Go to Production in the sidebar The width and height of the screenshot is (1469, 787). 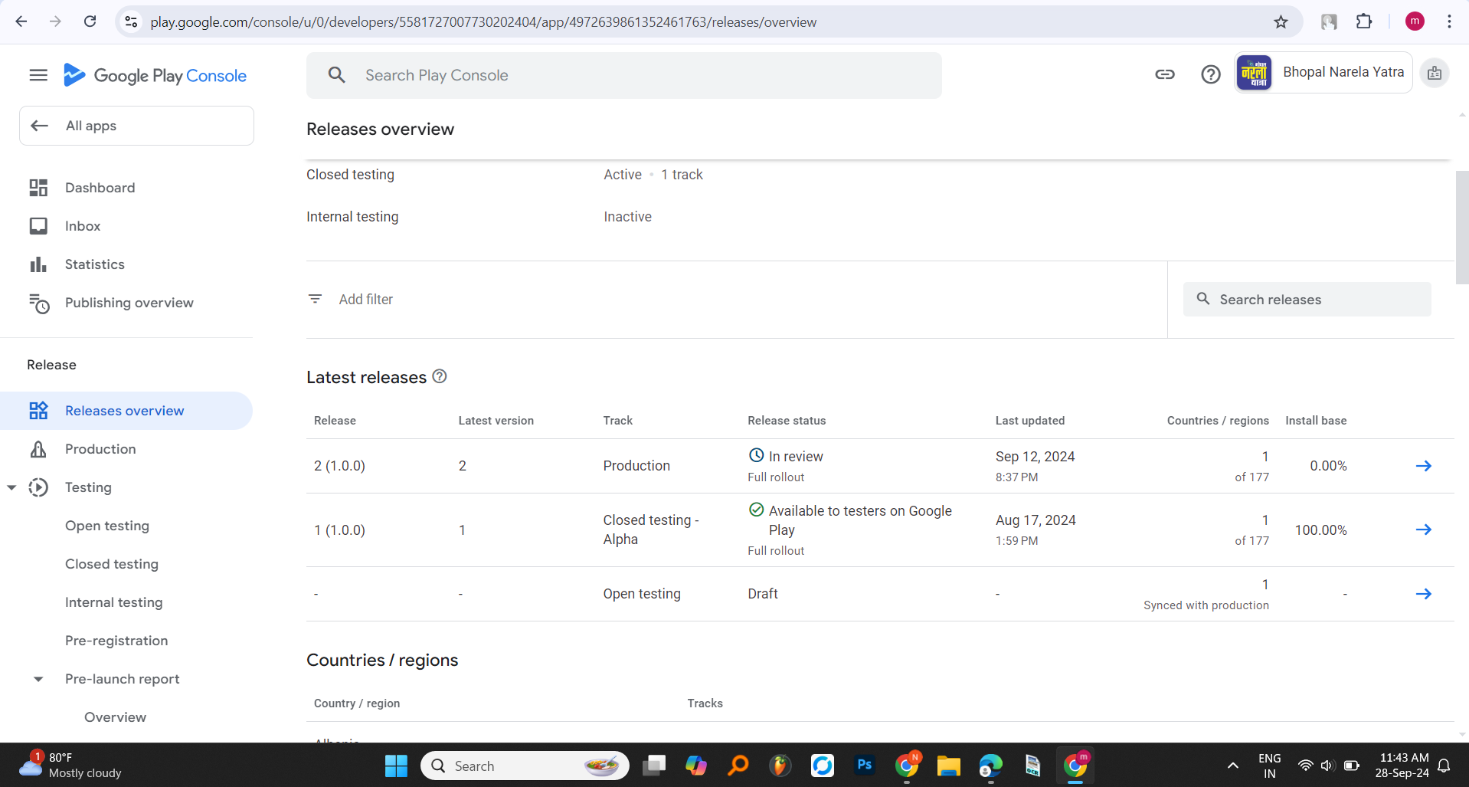[100, 449]
